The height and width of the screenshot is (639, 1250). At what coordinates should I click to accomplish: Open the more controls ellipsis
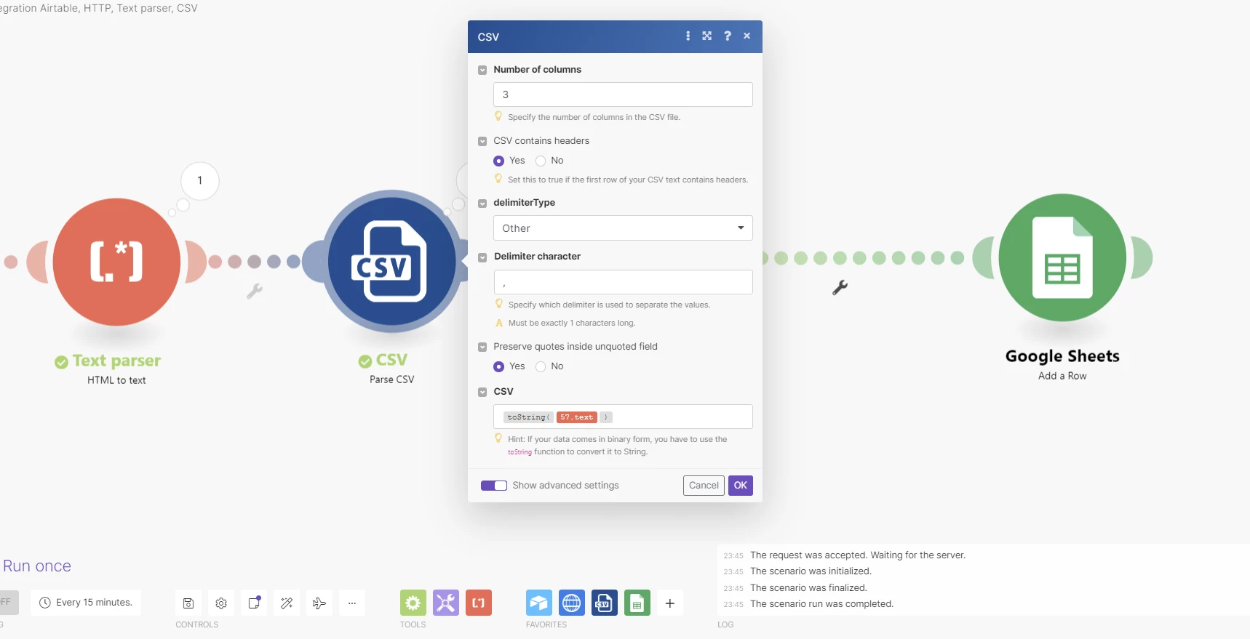click(352, 603)
